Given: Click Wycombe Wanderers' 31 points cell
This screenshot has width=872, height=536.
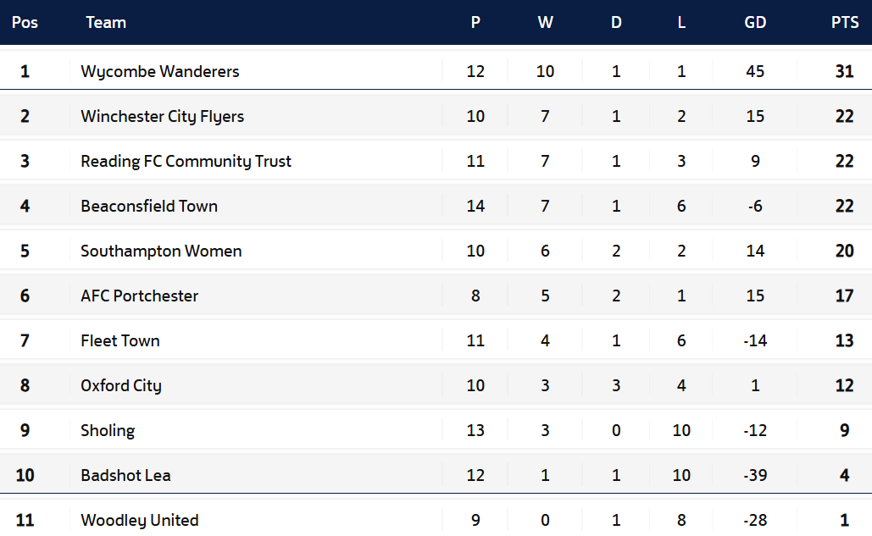Looking at the screenshot, I should pos(844,71).
